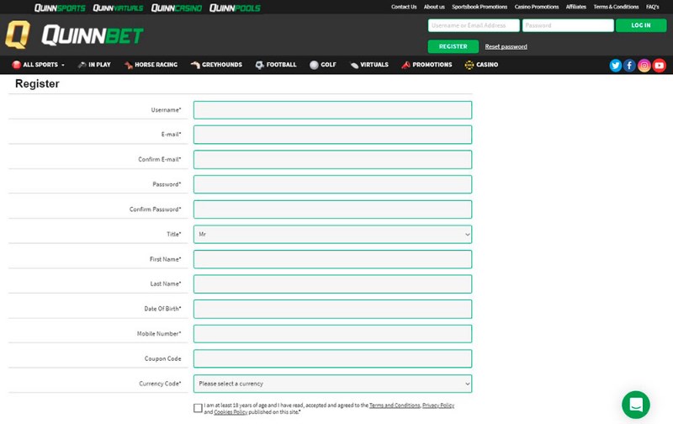Switch to the QuinnVirtuals tab
The image size is (673, 424).
coord(118,8)
